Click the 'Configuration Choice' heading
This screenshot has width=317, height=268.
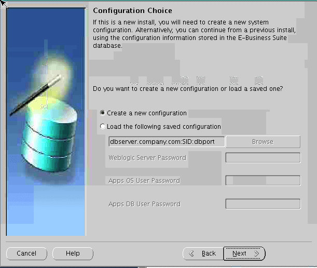click(x=132, y=11)
